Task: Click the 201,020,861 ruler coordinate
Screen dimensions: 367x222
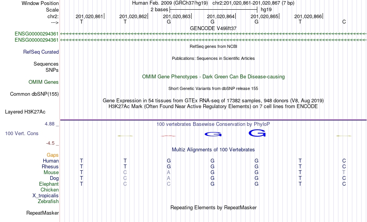Action: point(89,16)
